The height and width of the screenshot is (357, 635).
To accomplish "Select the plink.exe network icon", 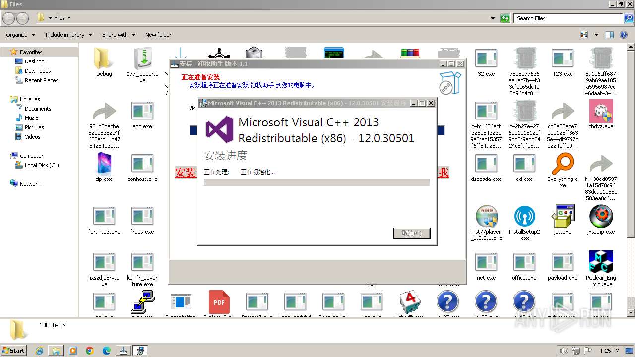I will [142, 301].
